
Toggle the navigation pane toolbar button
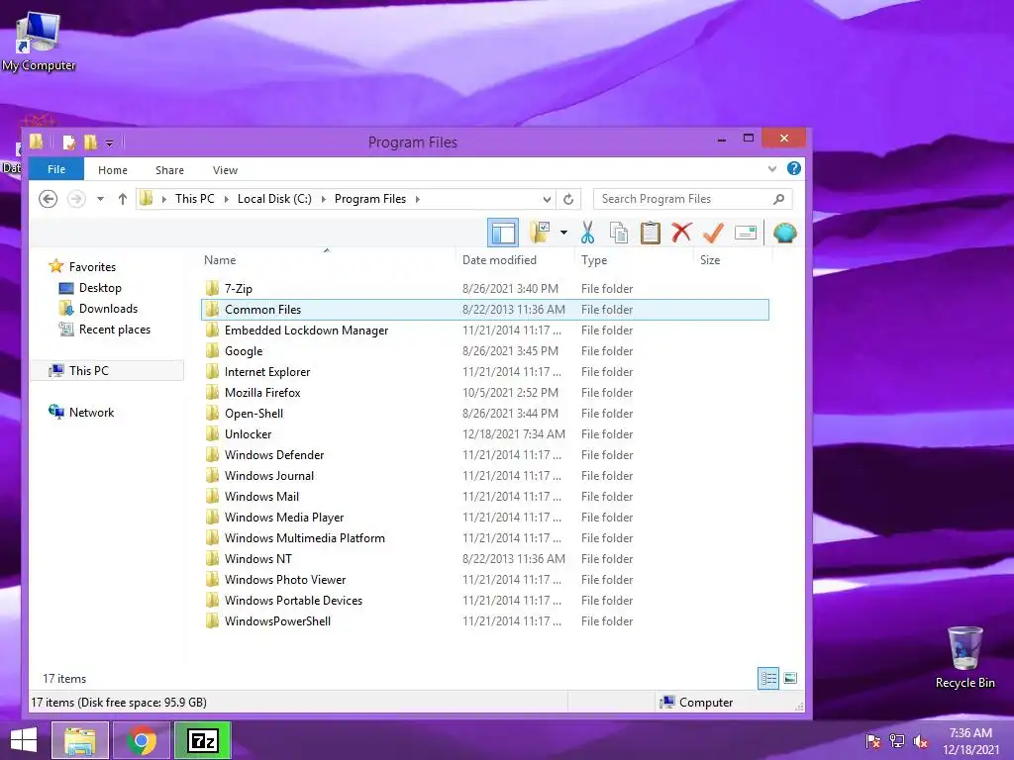502,233
